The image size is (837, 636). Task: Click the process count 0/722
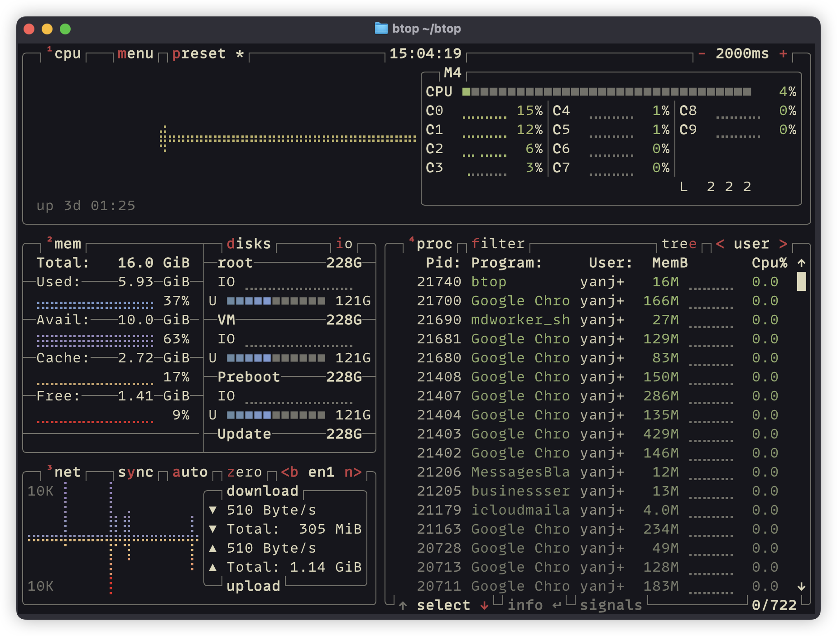coord(774,606)
